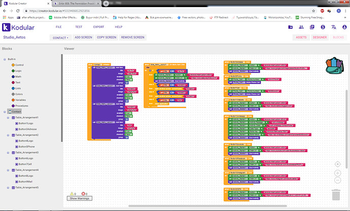Click the browser address bar
This screenshot has height=211, width=350.
[167, 11]
